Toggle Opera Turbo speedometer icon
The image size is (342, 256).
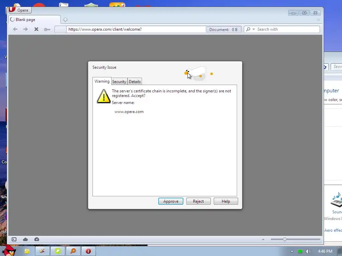click(37, 239)
